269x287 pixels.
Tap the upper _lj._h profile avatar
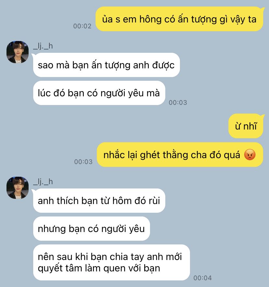18,52
